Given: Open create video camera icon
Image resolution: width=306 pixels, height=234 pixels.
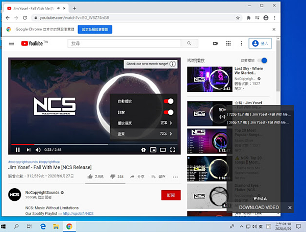Looking at the screenshot, I should pos(215,43).
